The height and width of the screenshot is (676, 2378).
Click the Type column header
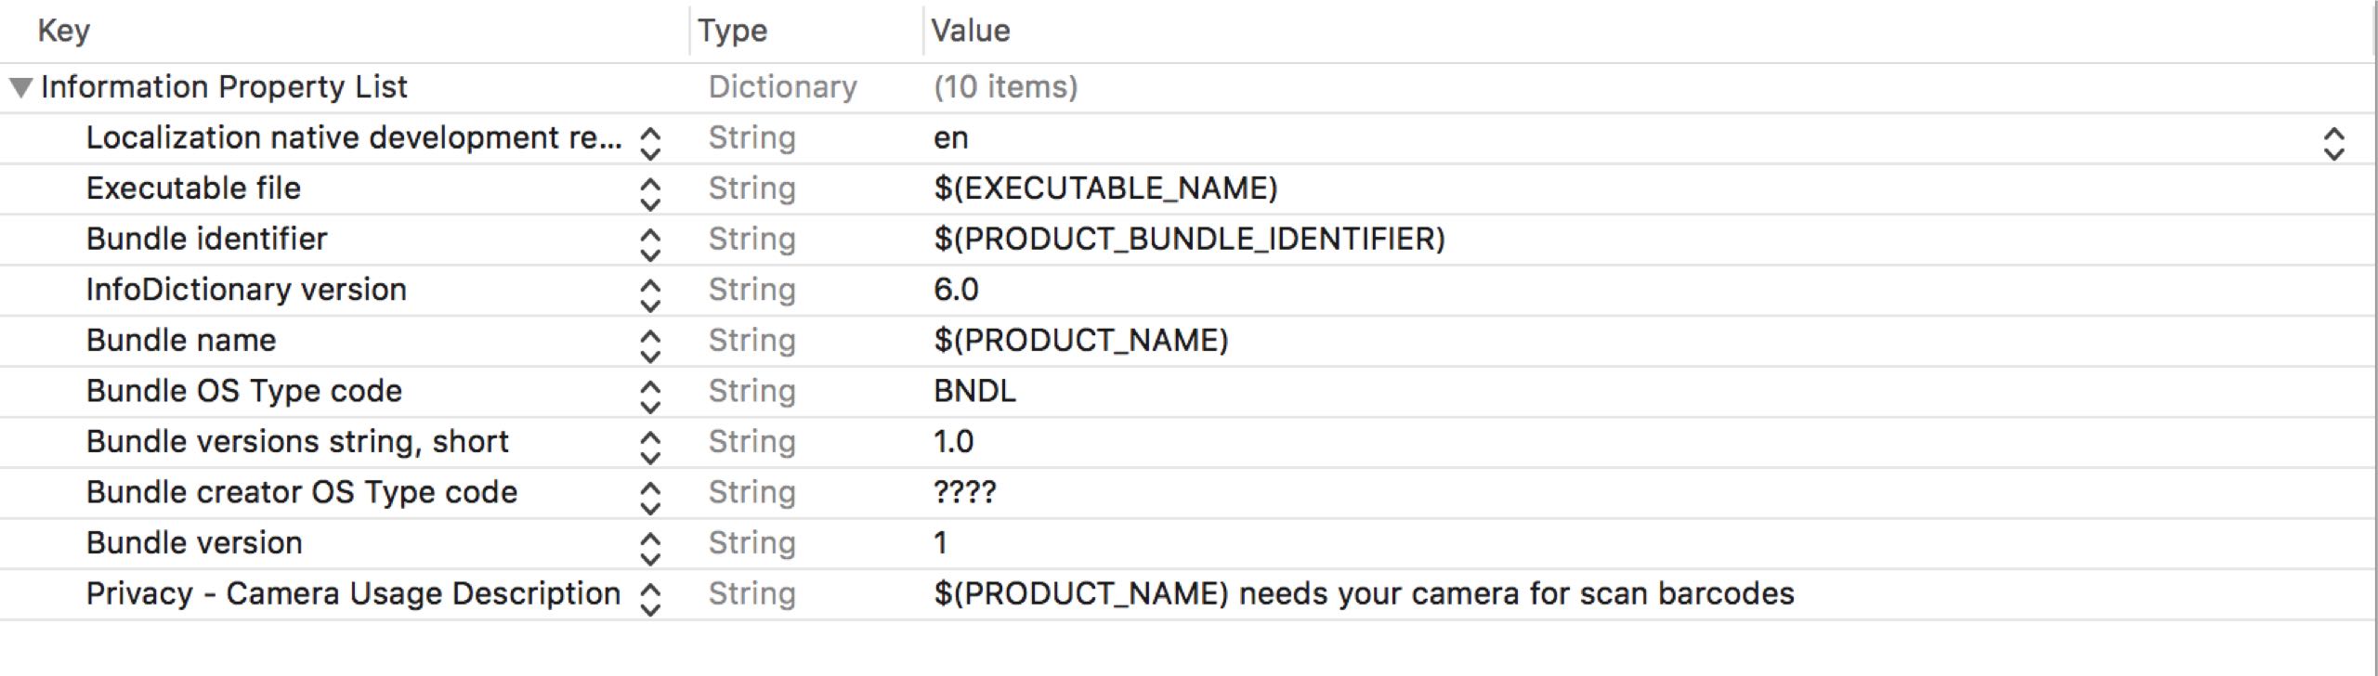pyautogui.click(x=732, y=31)
